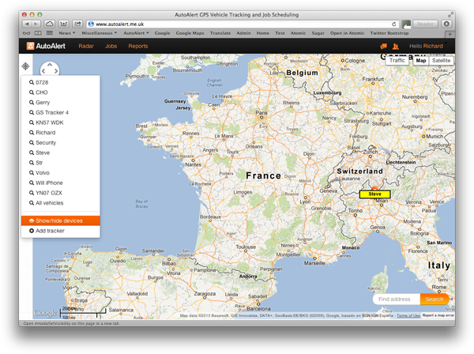Screen dimensions: 474x354
Task: Click Report a map error link
Action: [438, 315]
